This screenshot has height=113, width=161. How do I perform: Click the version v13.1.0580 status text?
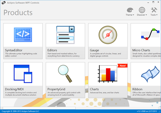147,111
